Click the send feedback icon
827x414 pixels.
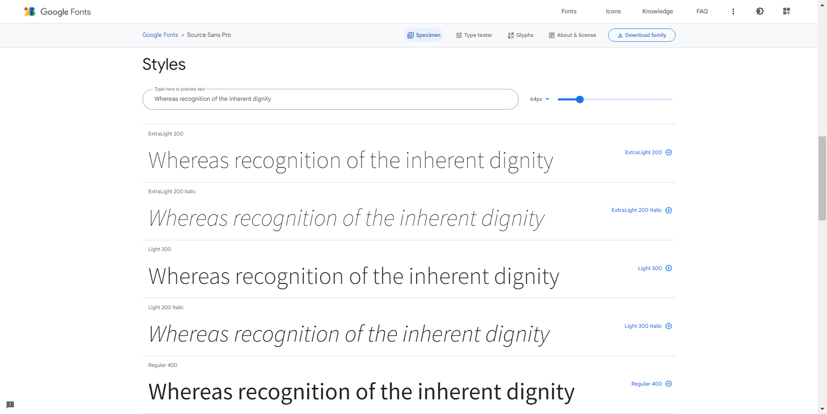(x=10, y=405)
